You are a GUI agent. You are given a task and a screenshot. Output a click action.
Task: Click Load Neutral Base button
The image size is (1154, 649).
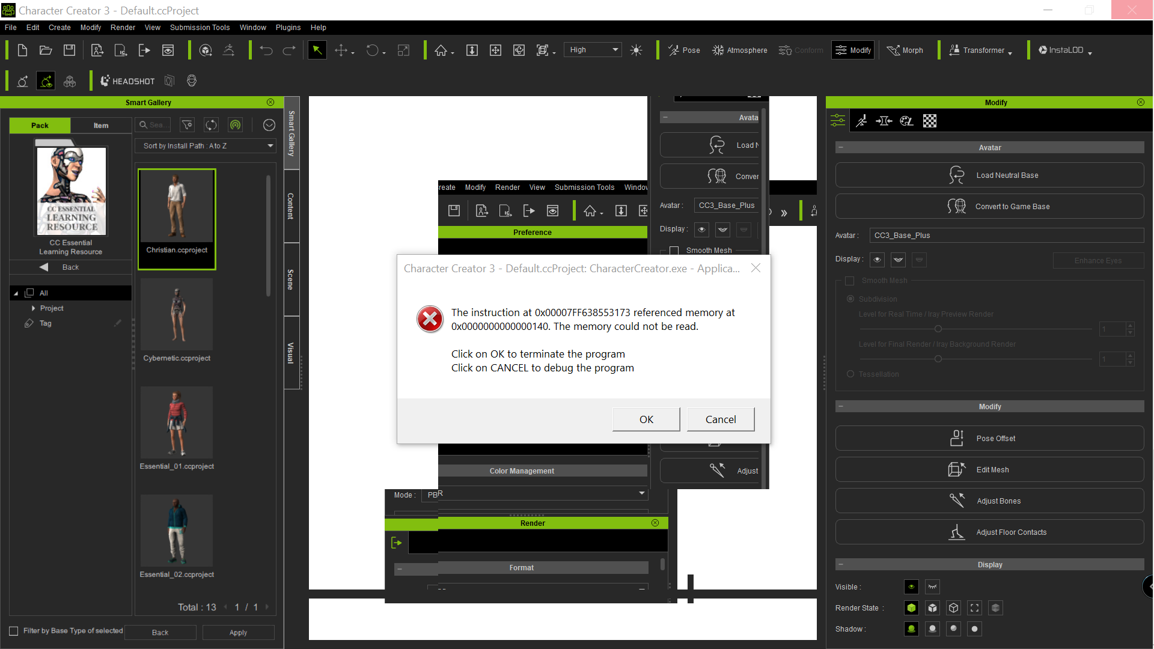pyautogui.click(x=989, y=175)
